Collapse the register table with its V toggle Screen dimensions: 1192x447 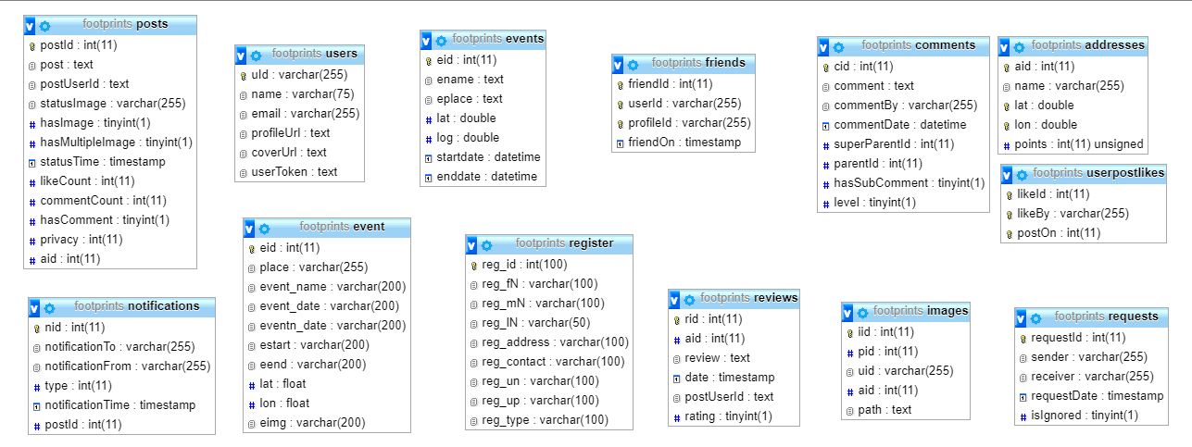coord(471,245)
